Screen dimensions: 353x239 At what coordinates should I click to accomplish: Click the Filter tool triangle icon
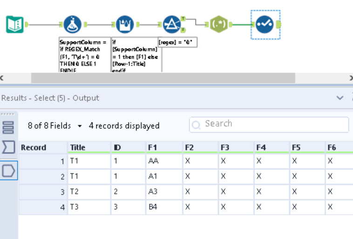[x=172, y=24]
